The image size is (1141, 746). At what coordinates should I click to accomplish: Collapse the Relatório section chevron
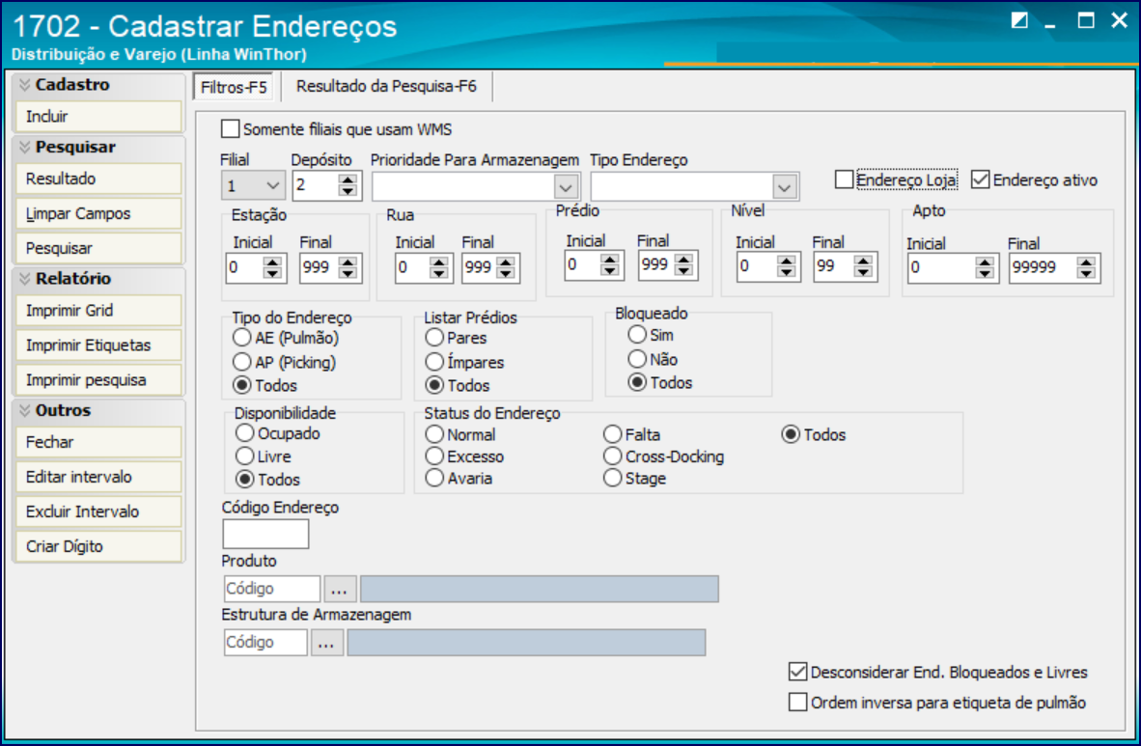[x=25, y=279]
